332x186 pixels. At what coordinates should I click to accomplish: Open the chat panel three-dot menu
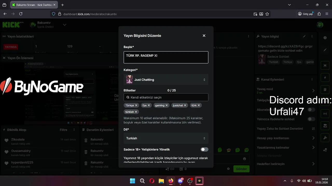point(248,36)
